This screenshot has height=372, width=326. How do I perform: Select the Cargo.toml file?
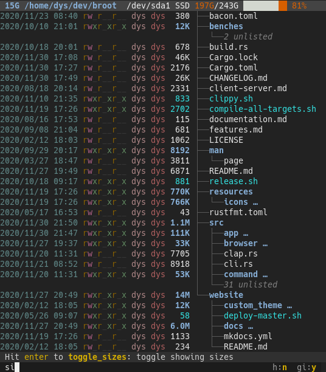233,67
